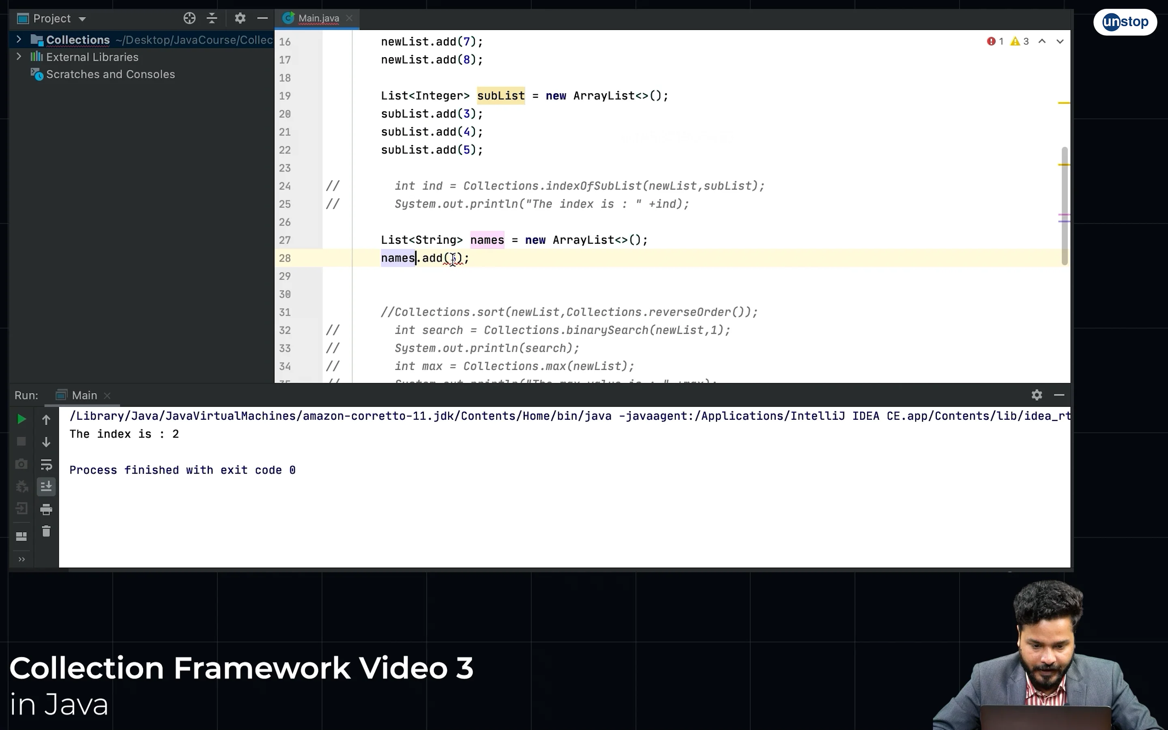This screenshot has width=1168, height=730.
Task: Select the Main run tab
Action: coord(84,395)
